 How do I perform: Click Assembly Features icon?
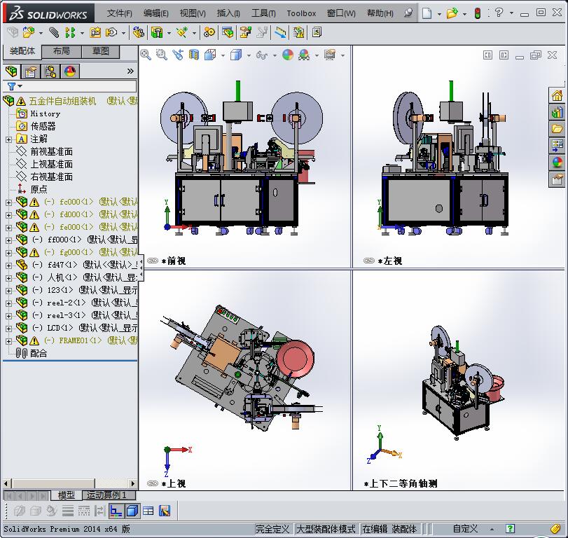click(157, 33)
